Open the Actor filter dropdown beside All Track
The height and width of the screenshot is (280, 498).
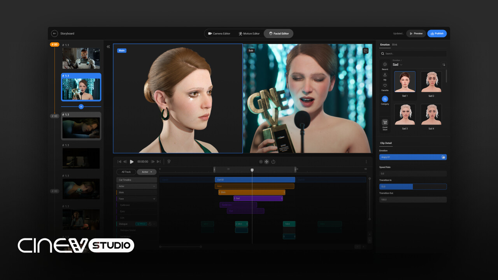pos(147,172)
